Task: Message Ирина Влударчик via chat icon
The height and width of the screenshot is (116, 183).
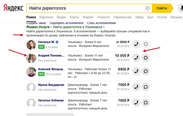Action: 146,87
